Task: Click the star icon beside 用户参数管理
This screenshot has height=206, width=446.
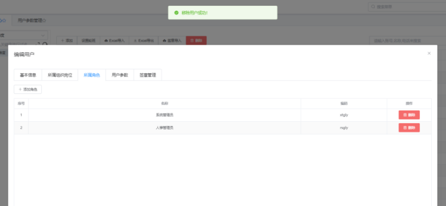Action: coord(44,21)
